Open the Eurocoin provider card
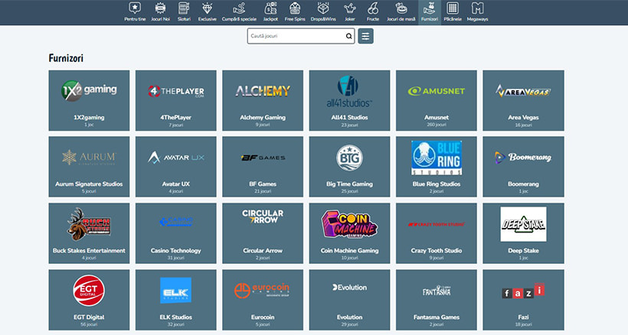This screenshot has height=335, width=628. pyautogui.click(x=263, y=300)
